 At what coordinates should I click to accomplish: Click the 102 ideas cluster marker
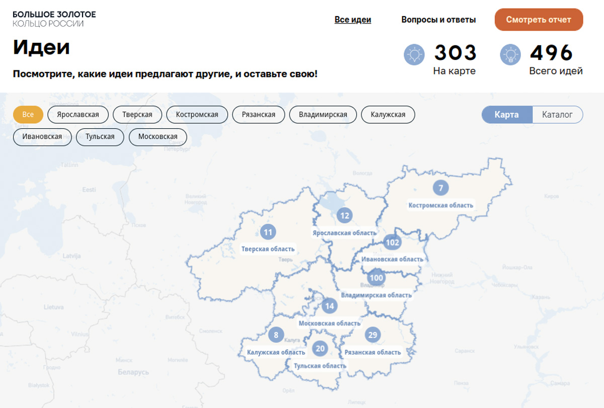click(x=392, y=242)
